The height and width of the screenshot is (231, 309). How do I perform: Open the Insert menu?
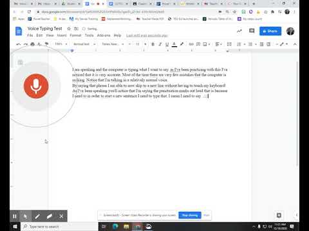[x=62, y=35]
